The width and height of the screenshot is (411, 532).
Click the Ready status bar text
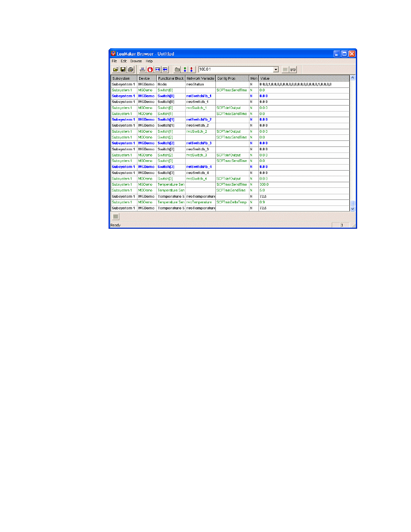click(x=115, y=225)
